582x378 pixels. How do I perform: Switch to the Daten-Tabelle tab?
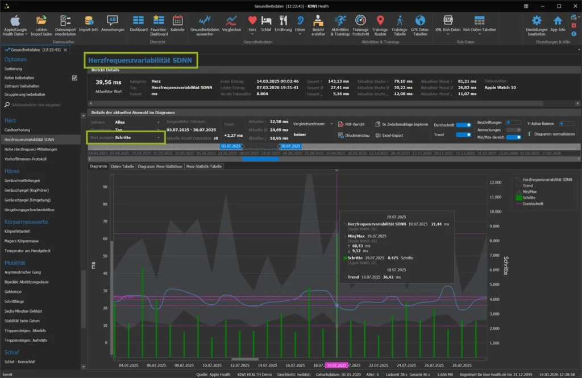pos(122,166)
